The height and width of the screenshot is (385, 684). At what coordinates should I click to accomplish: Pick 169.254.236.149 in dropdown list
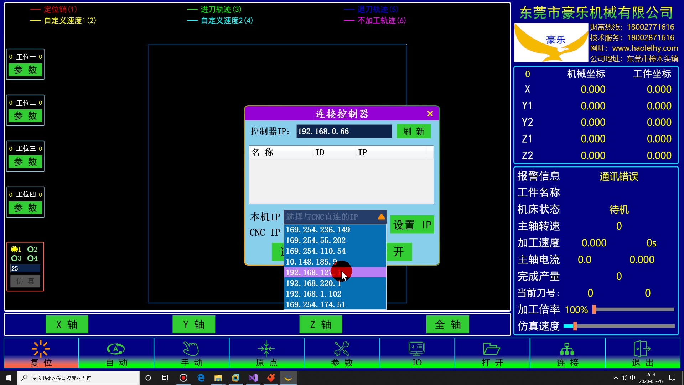318,230
